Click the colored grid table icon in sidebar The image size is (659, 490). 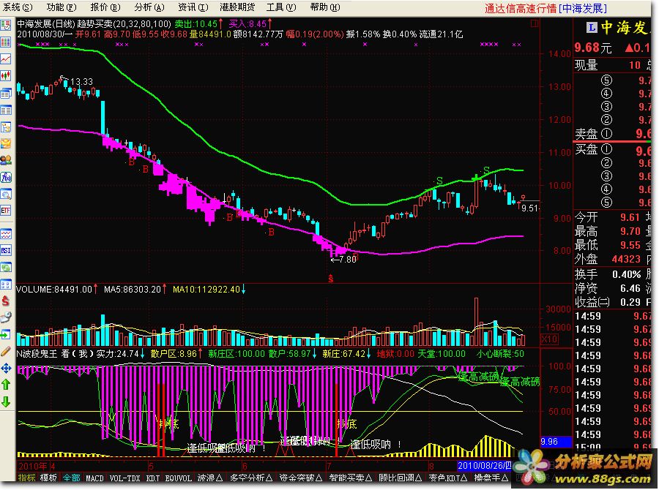(x=6, y=42)
